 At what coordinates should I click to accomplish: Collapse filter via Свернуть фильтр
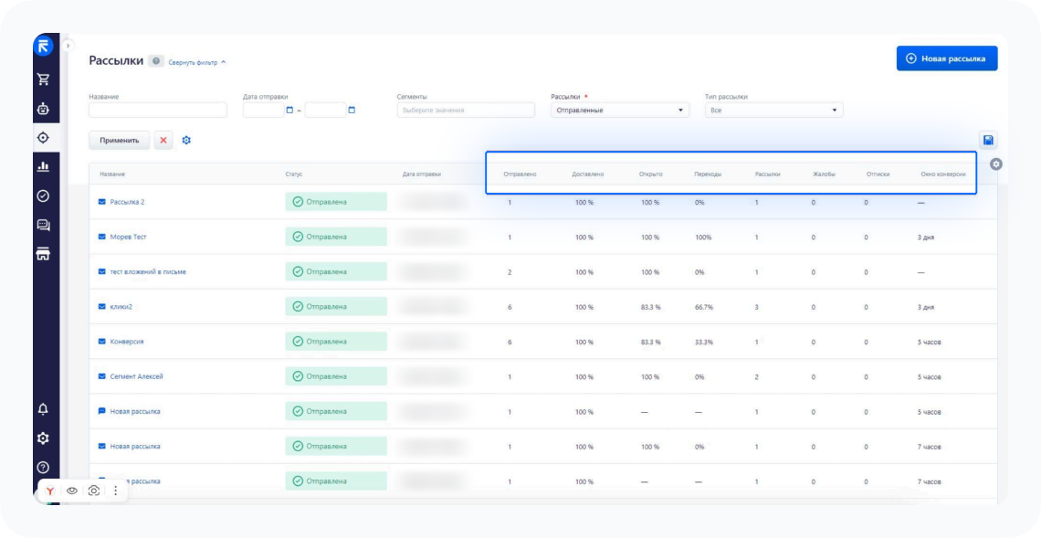pyautogui.click(x=197, y=62)
